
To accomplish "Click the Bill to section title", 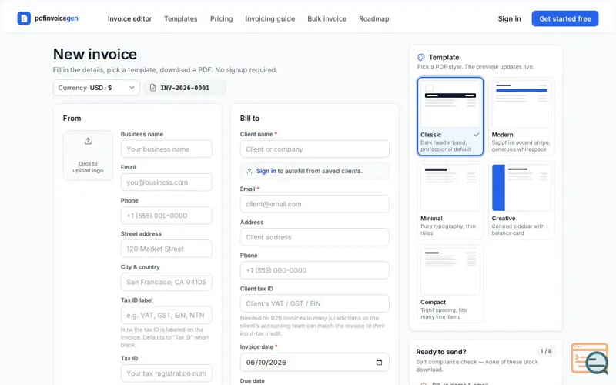I will coord(249,119).
